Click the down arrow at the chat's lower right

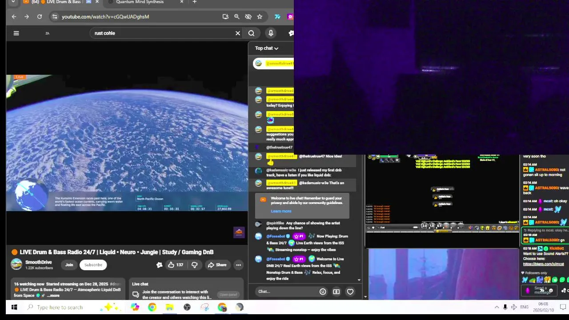coord(359,280)
